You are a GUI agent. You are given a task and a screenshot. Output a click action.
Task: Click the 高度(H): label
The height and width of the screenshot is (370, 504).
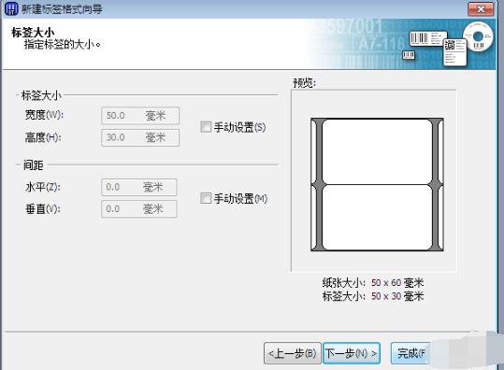pyautogui.click(x=43, y=137)
